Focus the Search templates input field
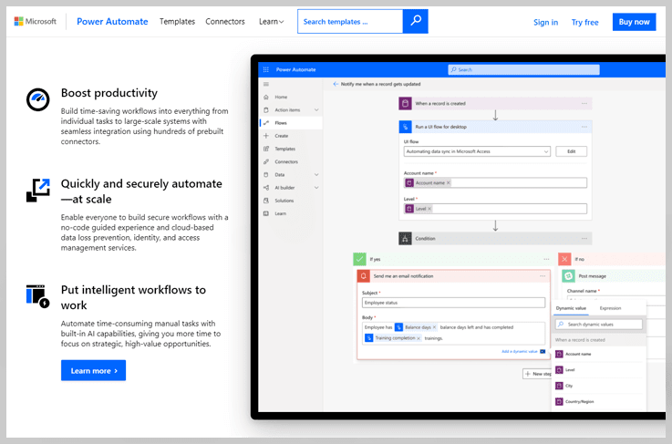 (x=350, y=22)
